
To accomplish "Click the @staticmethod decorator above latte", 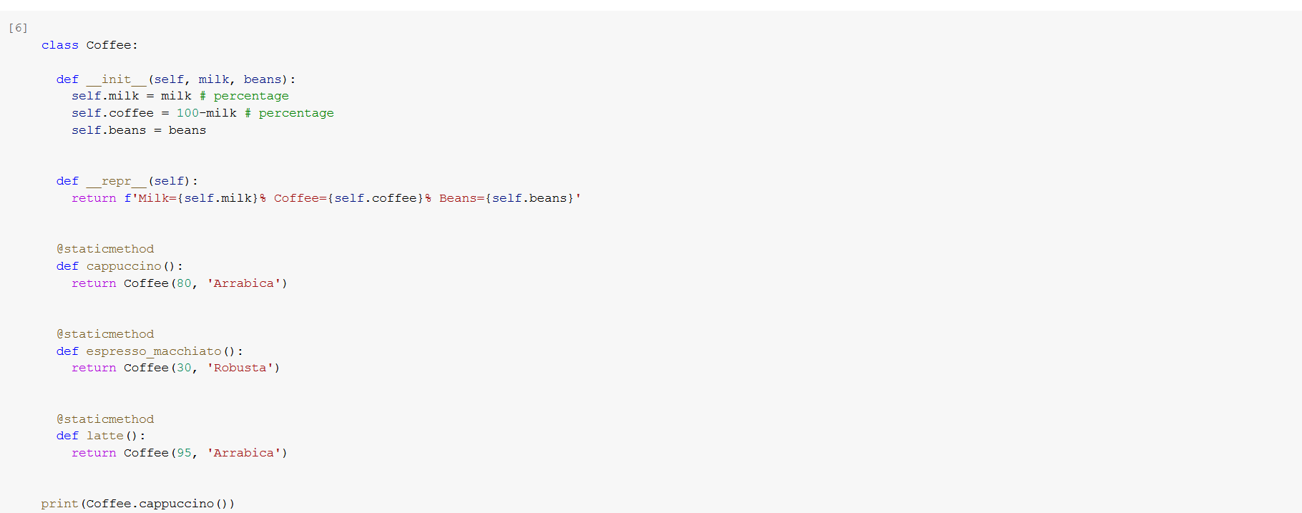I will (x=105, y=419).
